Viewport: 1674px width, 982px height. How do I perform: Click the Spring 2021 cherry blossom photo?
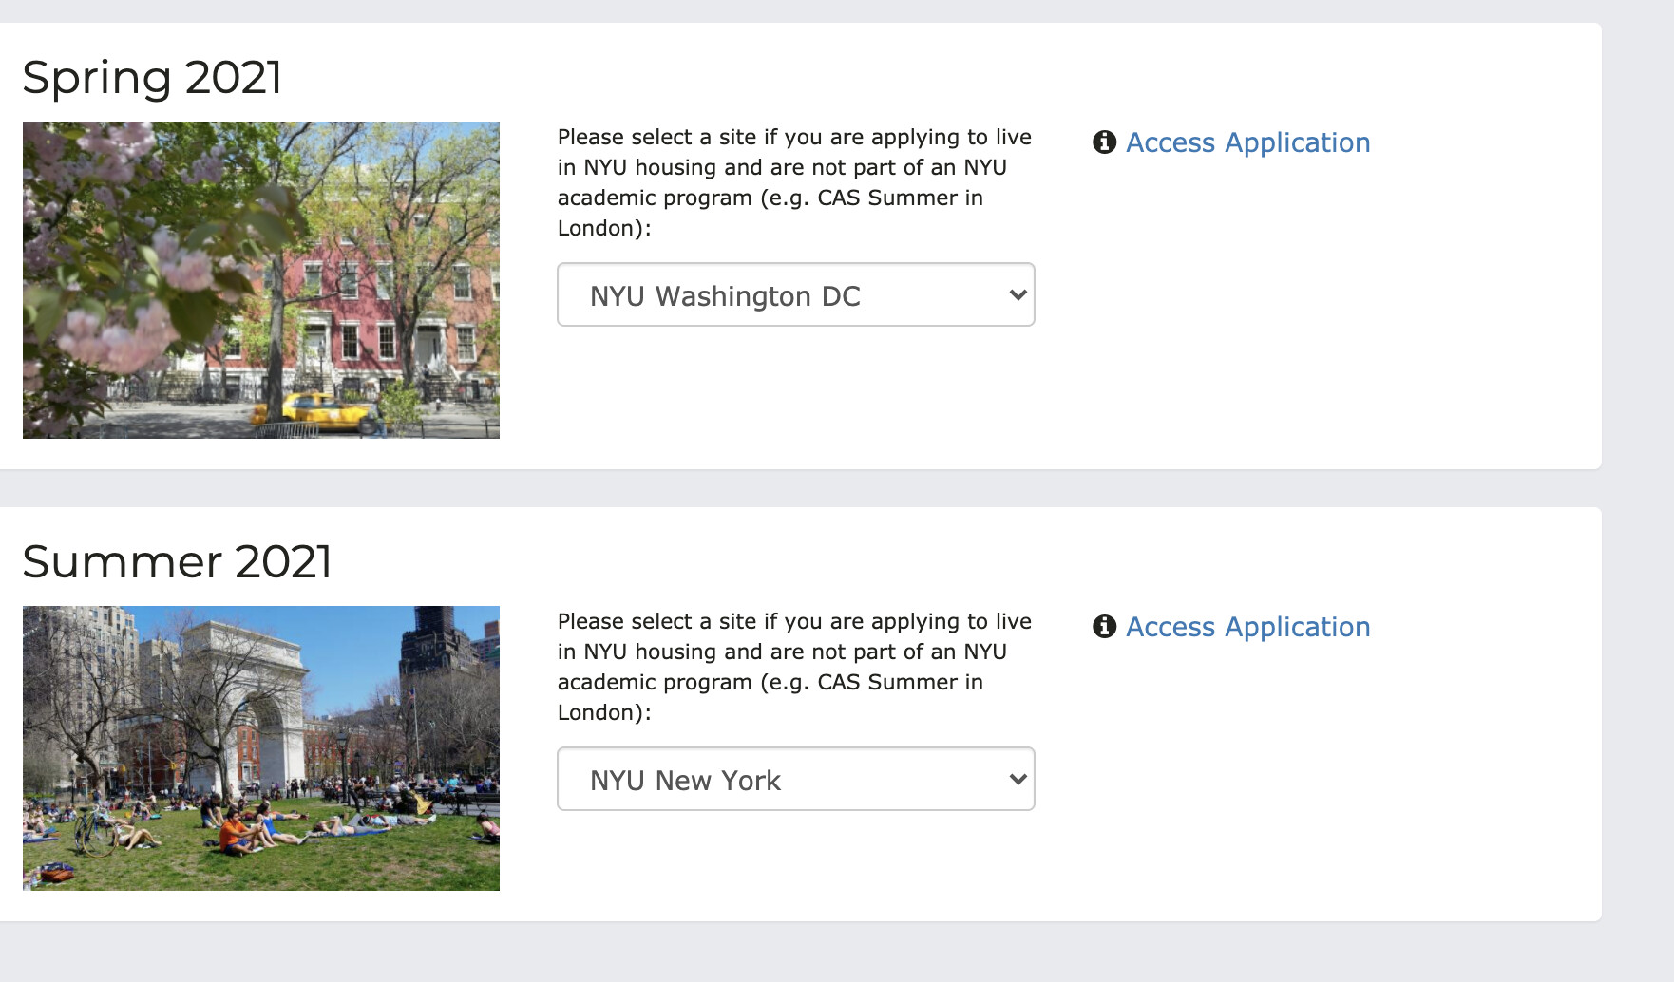tap(260, 279)
